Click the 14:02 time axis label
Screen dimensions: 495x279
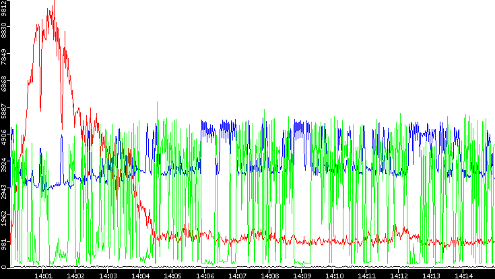point(75,275)
